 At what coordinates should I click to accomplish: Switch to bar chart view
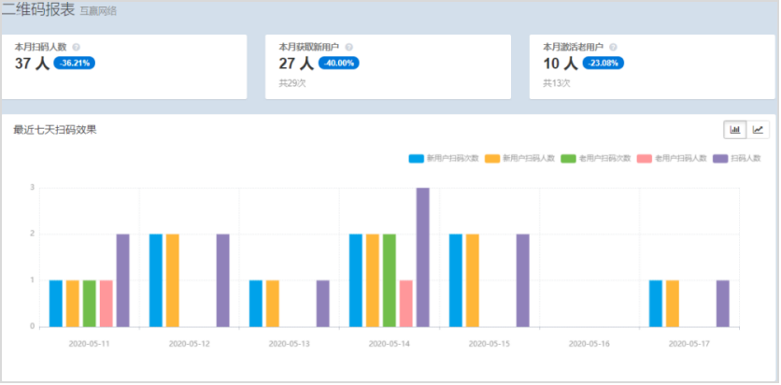[735, 129]
